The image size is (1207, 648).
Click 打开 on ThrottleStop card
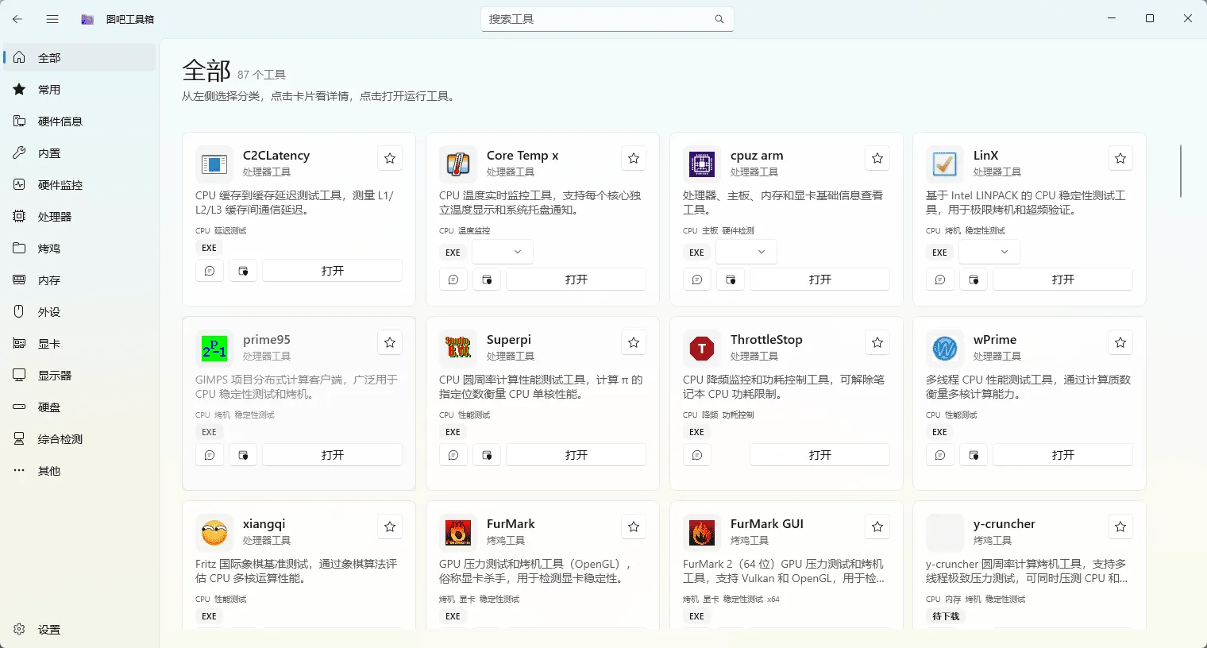[x=820, y=455]
